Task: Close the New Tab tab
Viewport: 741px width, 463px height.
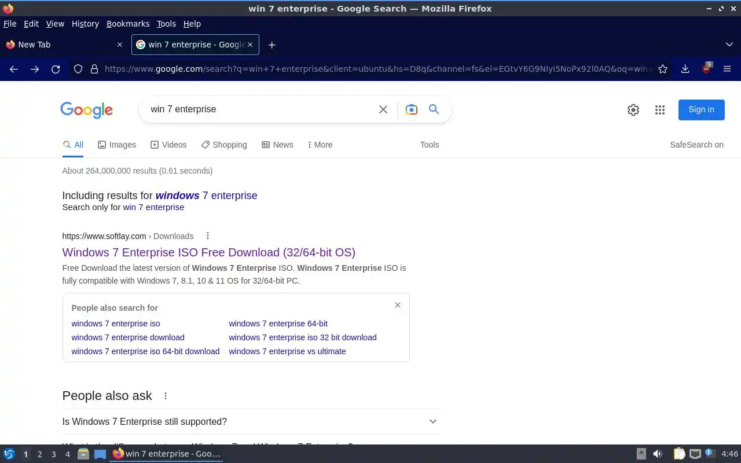Action: point(120,45)
